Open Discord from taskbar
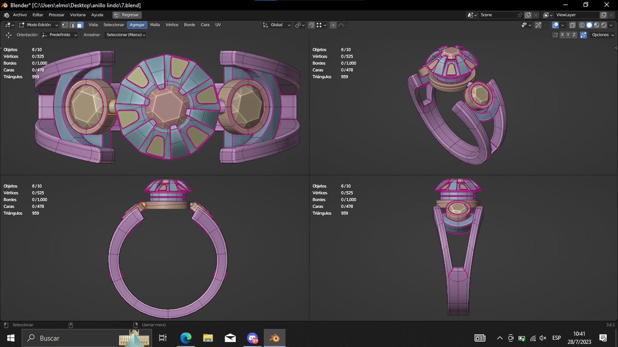618x347 pixels. point(252,338)
